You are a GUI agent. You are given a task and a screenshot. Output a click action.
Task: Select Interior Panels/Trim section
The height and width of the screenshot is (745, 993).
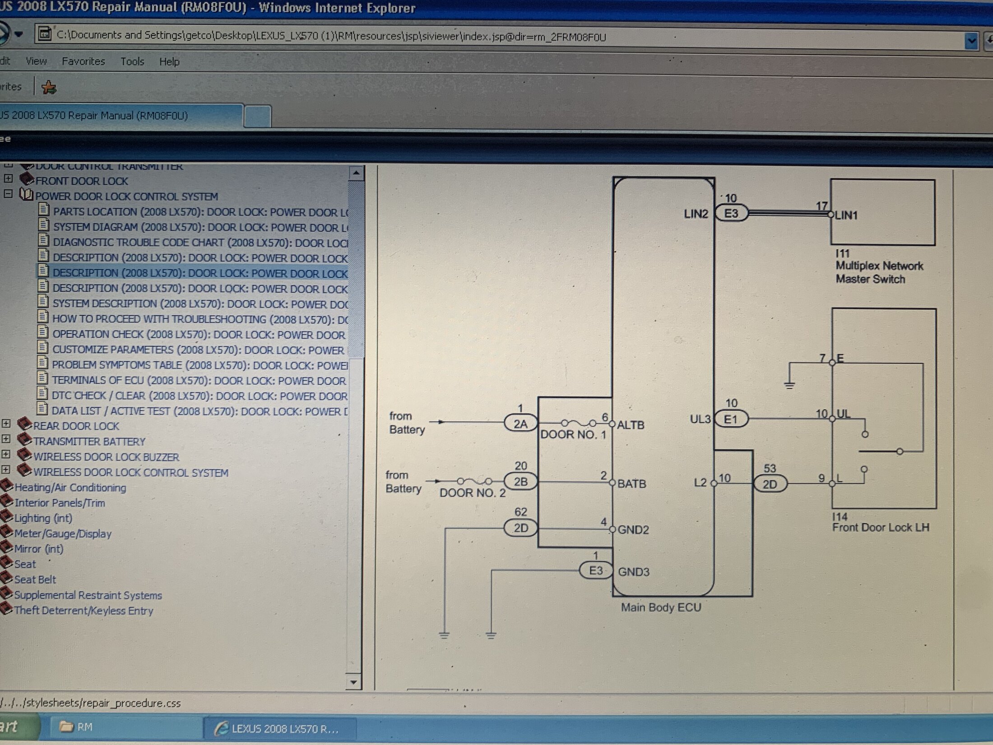point(60,503)
